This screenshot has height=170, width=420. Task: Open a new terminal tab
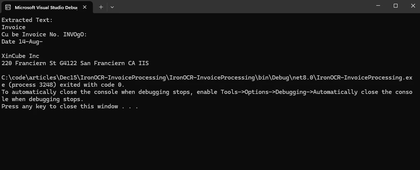pyautogui.click(x=101, y=7)
